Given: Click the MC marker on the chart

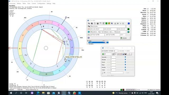Looking at the screenshot, I should (66, 17).
